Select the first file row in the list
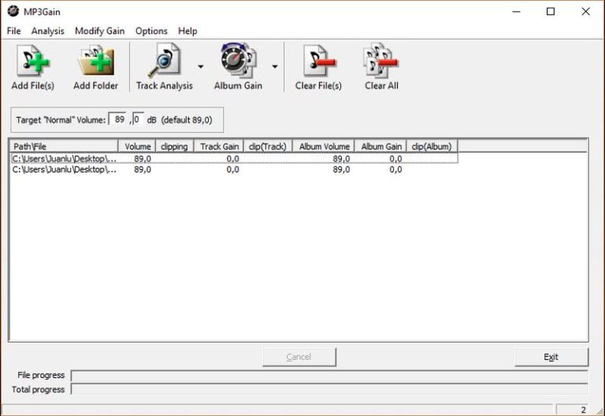 tap(234, 158)
